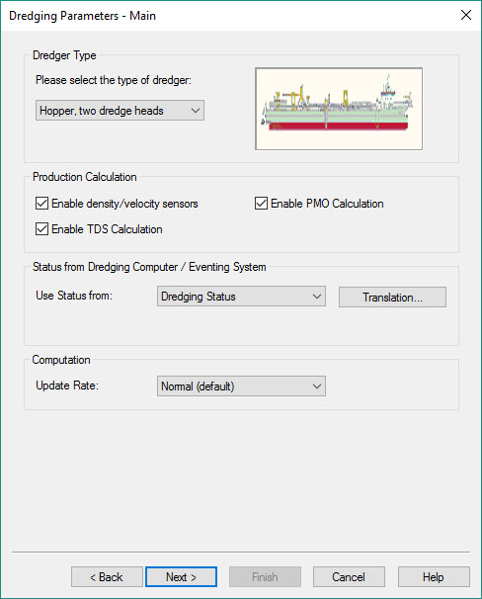The width and height of the screenshot is (482, 599).
Task: Open Help for this dialog
Action: [x=434, y=577]
